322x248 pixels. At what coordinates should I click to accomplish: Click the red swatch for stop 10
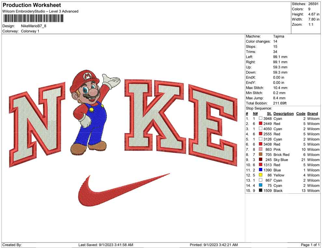[261, 165]
